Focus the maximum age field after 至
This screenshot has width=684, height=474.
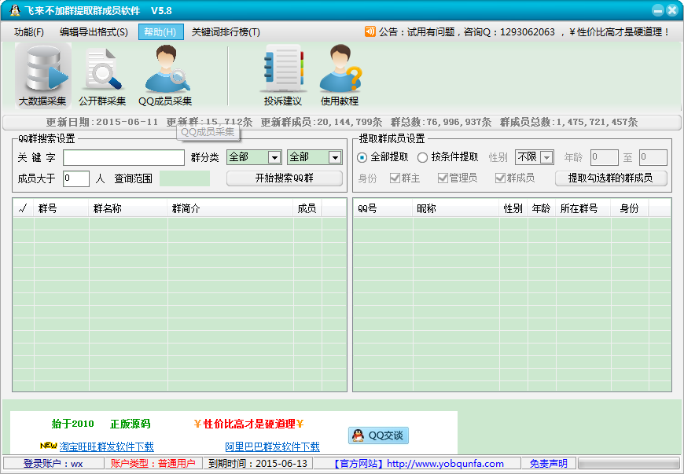coord(653,157)
